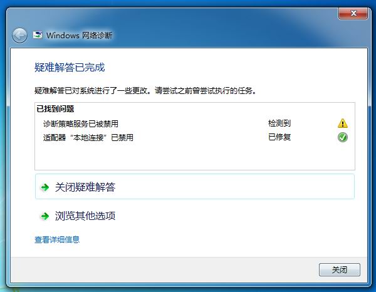Click the Windows 网络诊断 title text
Image resolution: width=376 pixels, height=292 pixels.
tap(79, 36)
